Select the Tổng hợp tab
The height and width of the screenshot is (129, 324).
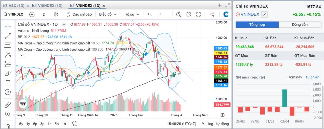tap(257, 25)
